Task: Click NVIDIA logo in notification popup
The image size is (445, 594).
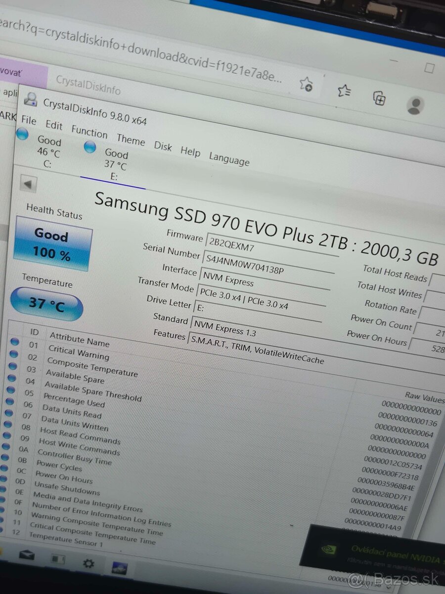Action: [328, 549]
